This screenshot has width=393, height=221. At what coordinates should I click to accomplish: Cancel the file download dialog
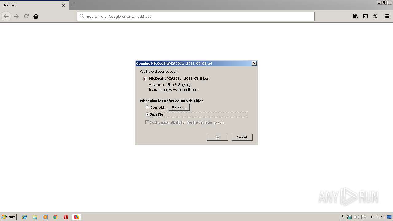242,137
